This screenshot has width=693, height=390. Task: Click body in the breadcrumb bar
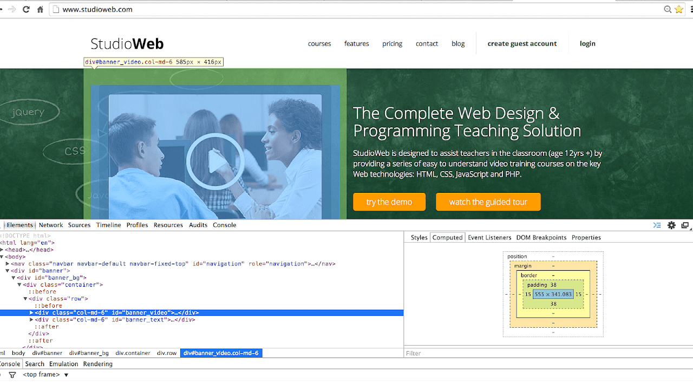pyautogui.click(x=18, y=353)
